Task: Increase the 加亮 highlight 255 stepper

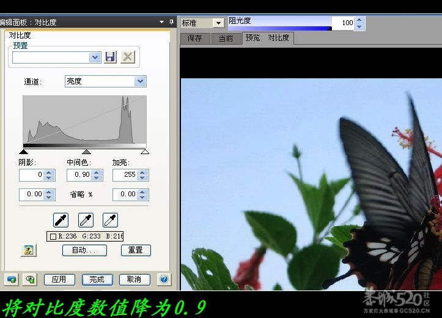Action: (x=142, y=172)
